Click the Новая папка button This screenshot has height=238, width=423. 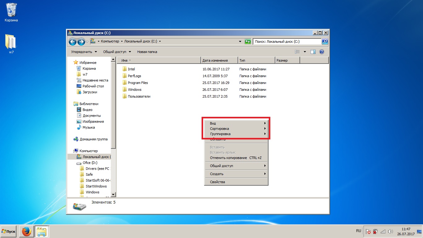[147, 52]
